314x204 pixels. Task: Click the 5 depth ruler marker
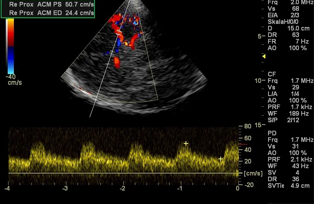tap(260, 36)
